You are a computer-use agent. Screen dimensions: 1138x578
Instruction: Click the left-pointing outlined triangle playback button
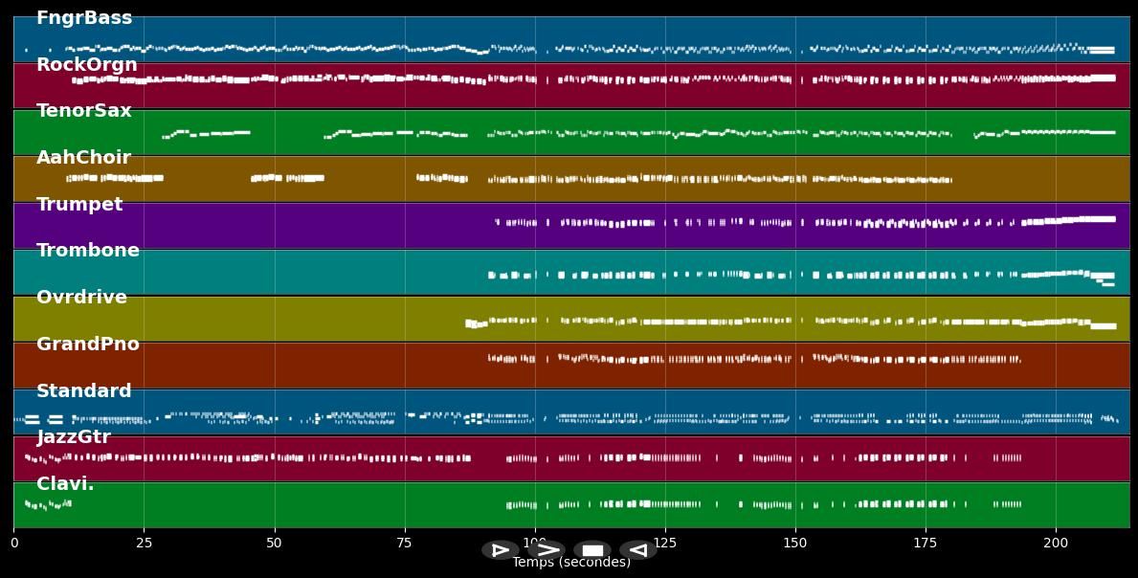click(637, 550)
